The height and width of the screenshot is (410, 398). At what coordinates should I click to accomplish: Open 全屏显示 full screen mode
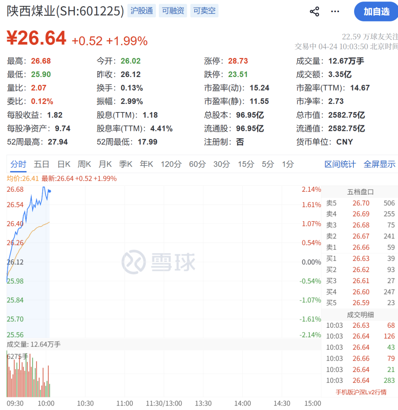tap(380, 164)
